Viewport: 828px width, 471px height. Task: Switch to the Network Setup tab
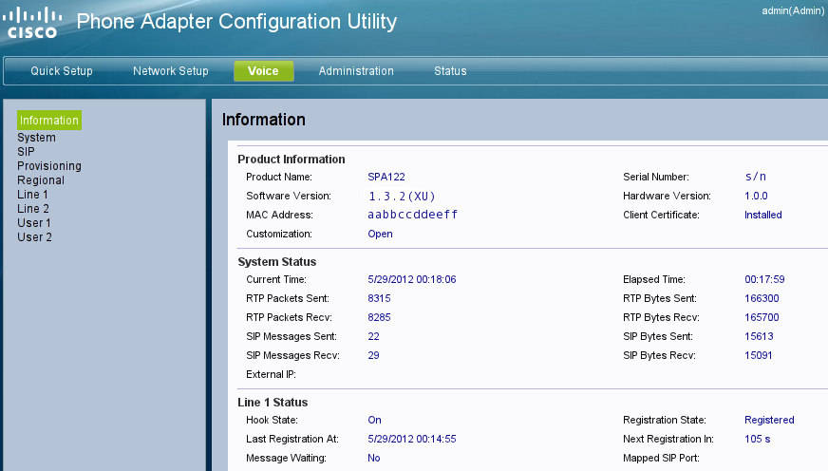[171, 71]
